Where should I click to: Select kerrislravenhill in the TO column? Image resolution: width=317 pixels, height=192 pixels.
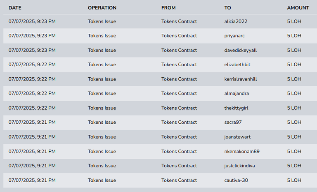[241, 79]
